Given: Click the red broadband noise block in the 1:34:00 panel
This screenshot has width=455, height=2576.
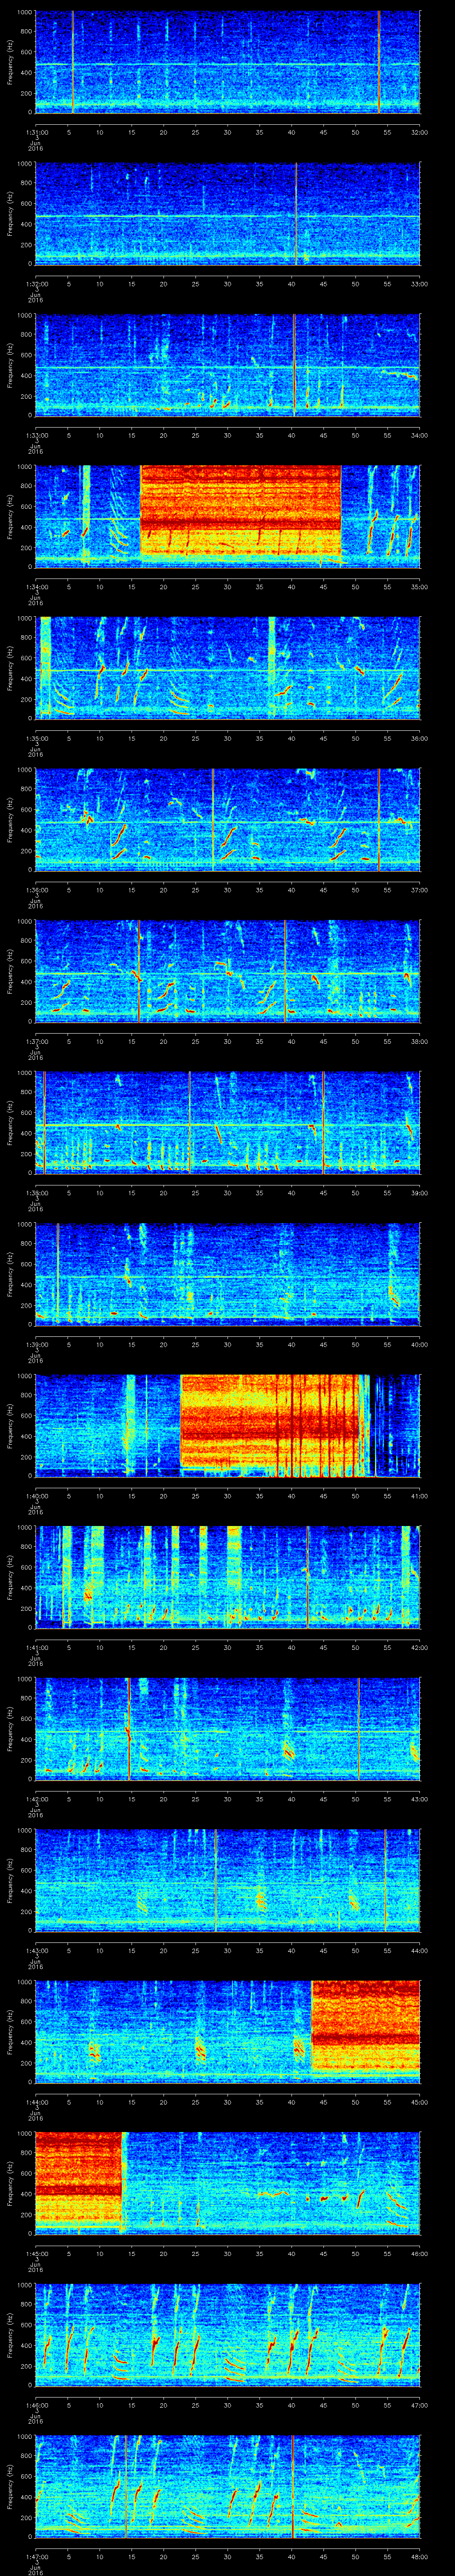Looking at the screenshot, I should [x=241, y=510].
